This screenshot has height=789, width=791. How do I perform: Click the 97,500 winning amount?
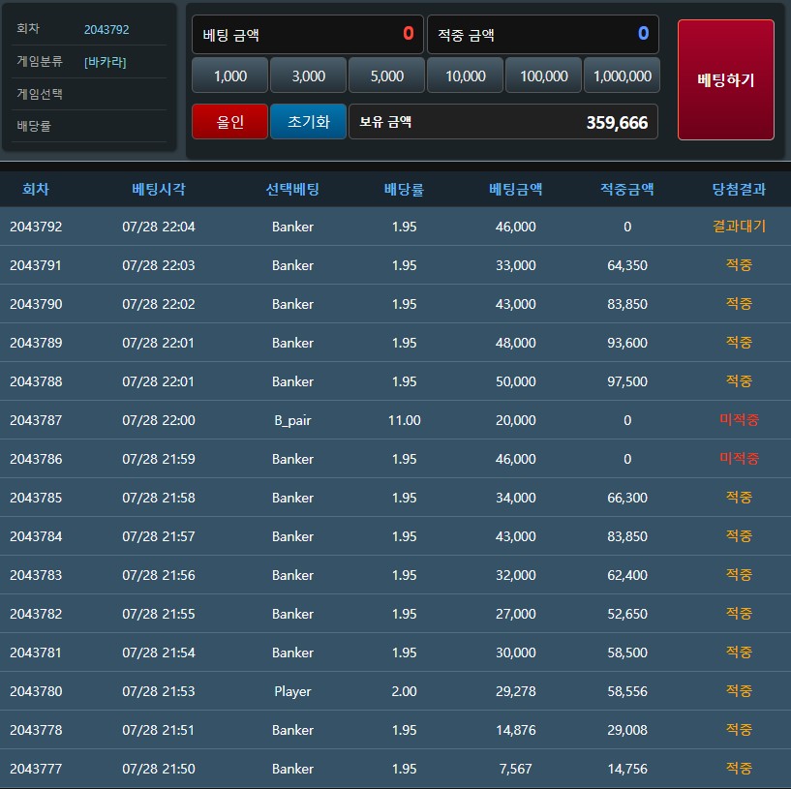pyautogui.click(x=627, y=381)
